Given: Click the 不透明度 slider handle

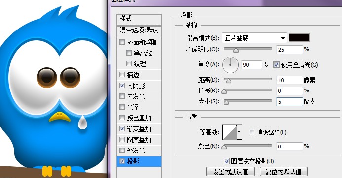Looking at the screenshot, I should 236,50.
